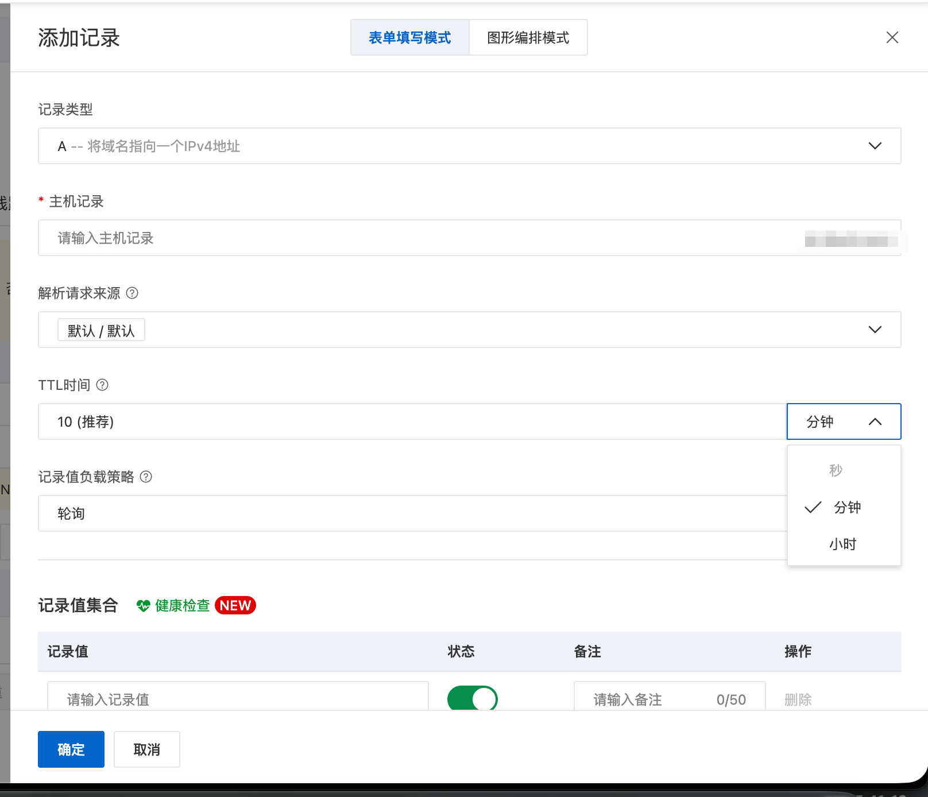The width and height of the screenshot is (928, 797).
Task: Enable the record 状态 toggle switch
Action: [x=472, y=699]
